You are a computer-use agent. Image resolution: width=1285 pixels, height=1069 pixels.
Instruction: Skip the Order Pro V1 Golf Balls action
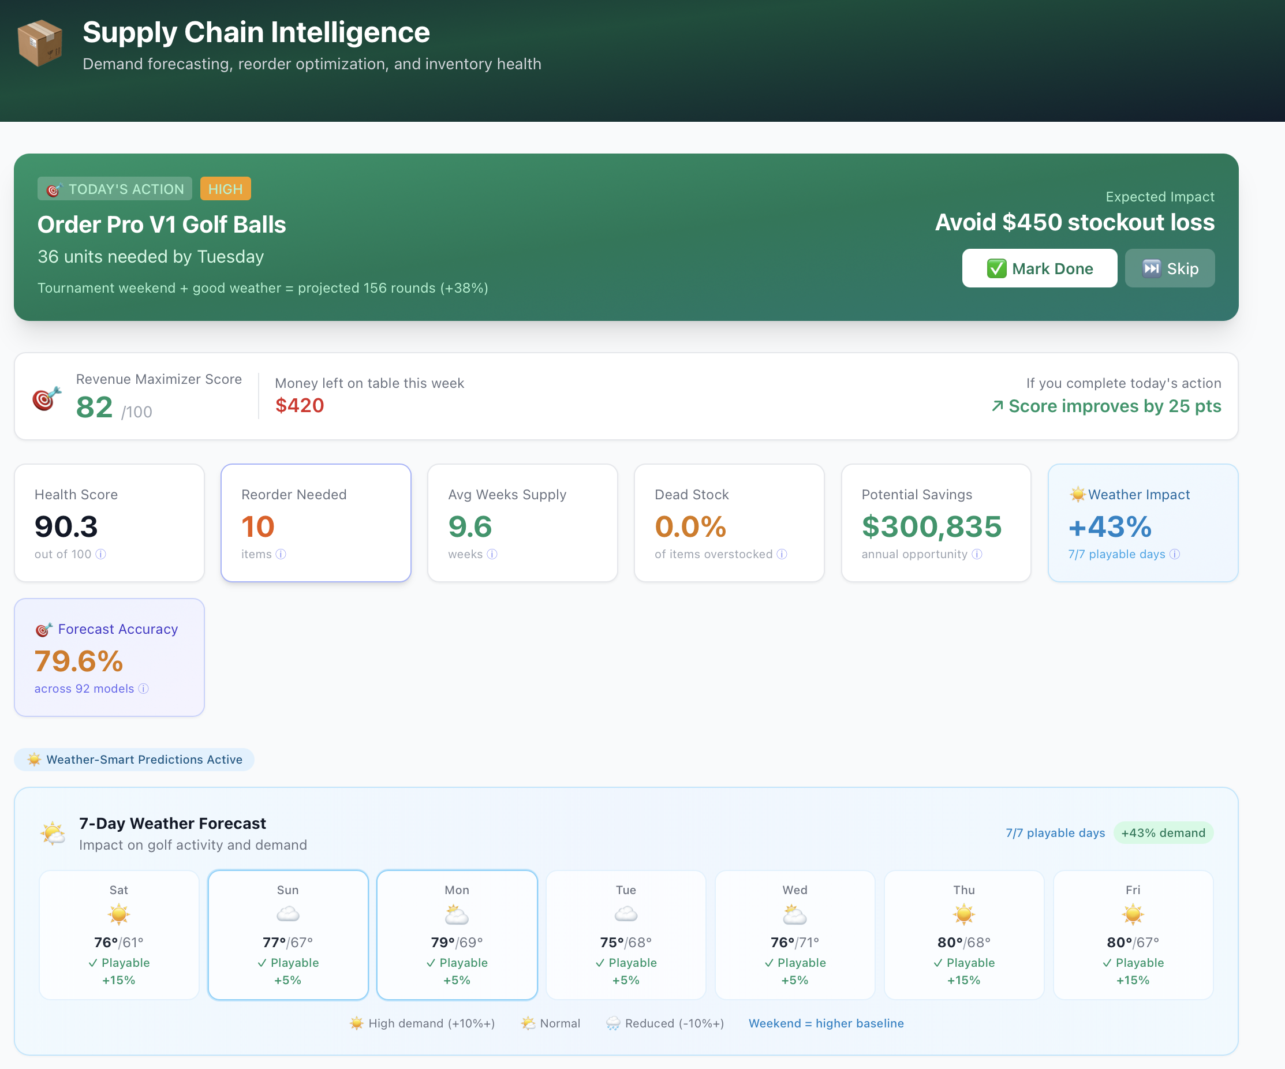[x=1170, y=268]
